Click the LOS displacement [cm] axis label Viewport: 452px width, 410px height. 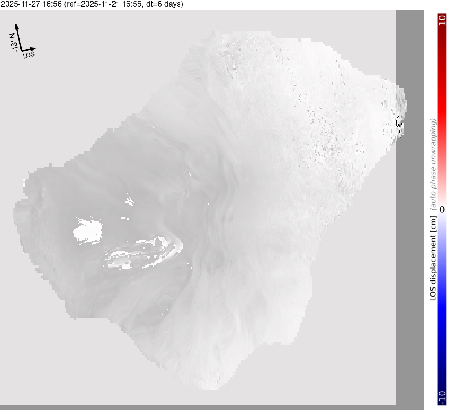(x=433, y=258)
